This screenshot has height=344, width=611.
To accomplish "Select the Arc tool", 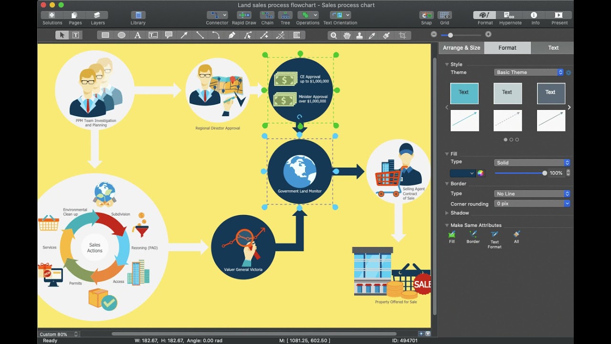I will (x=216, y=35).
